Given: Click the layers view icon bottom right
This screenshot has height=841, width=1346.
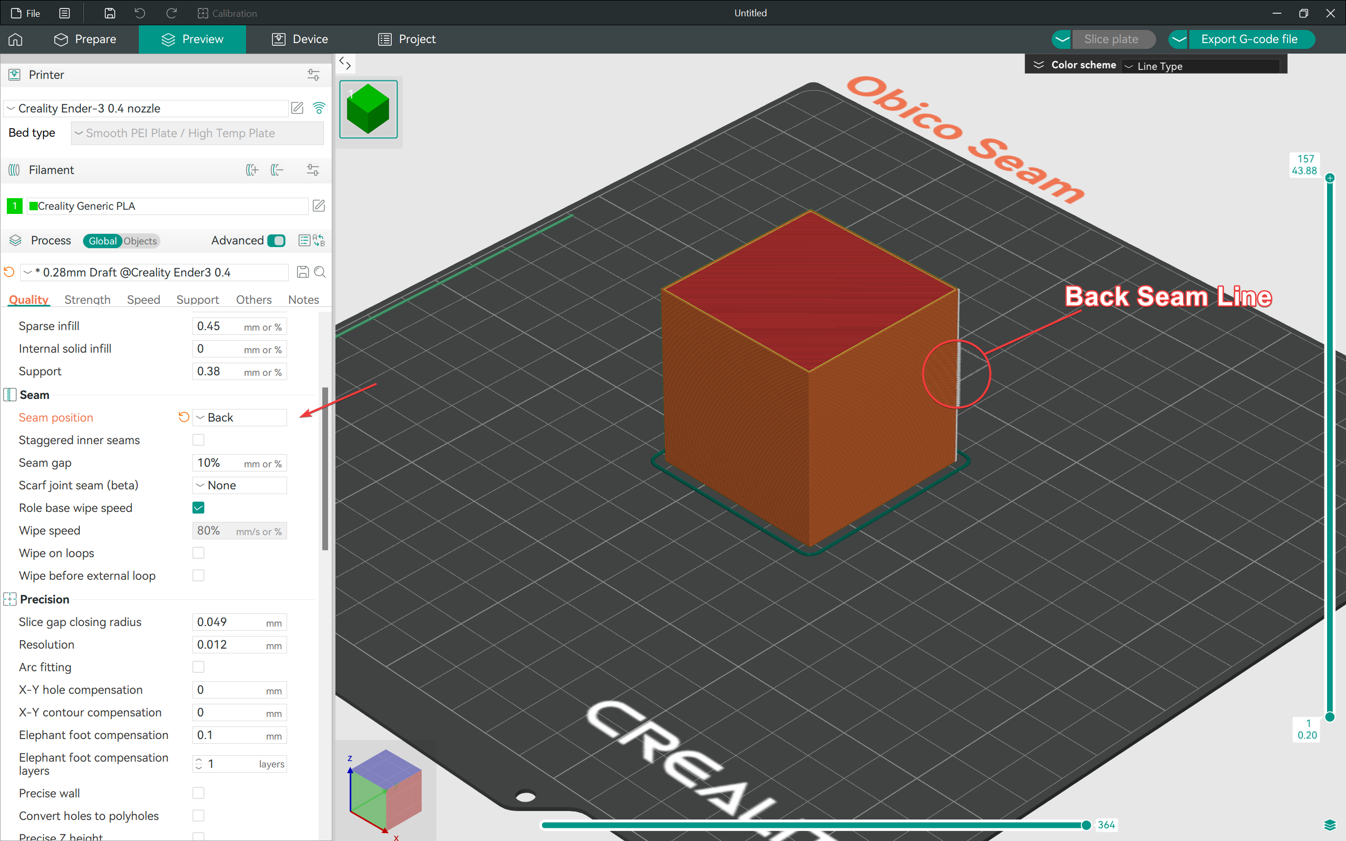Looking at the screenshot, I should 1330,825.
